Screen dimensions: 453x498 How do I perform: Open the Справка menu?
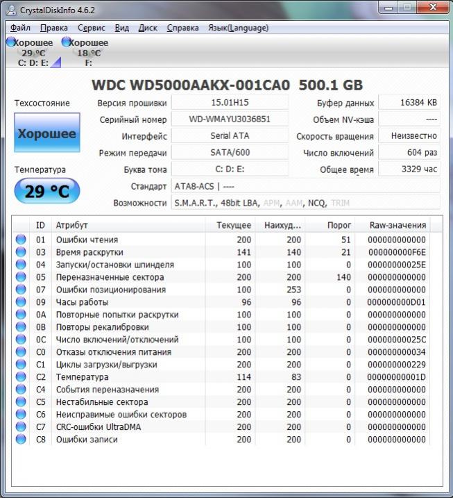pos(182,28)
